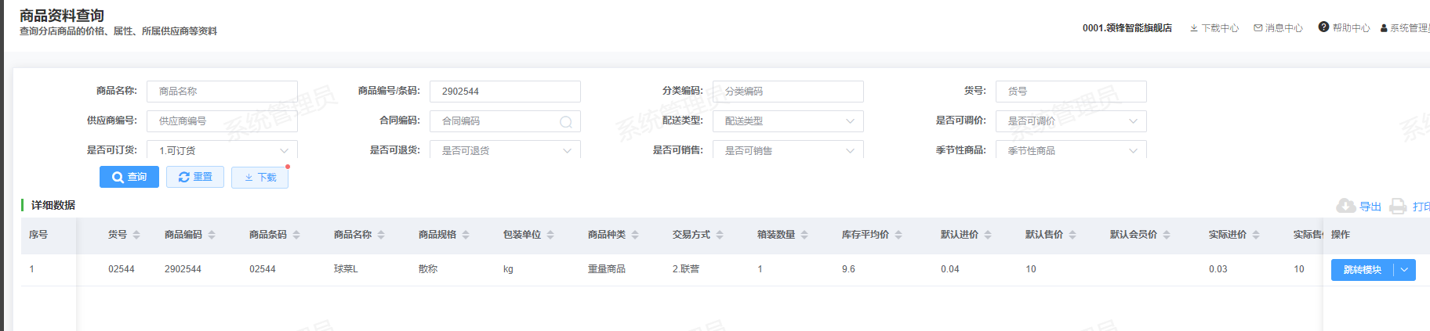Click table cell 0.04
The width and height of the screenshot is (1430, 331).
pos(950,269)
